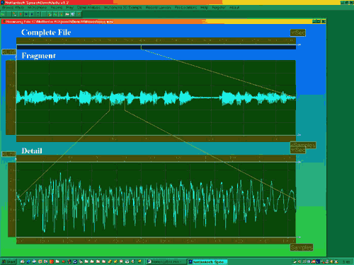Switch to the Netlantech SpeechBench taskbar button
This screenshot has width=354, height=265.
pyautogui.click(x=207, y=261)
